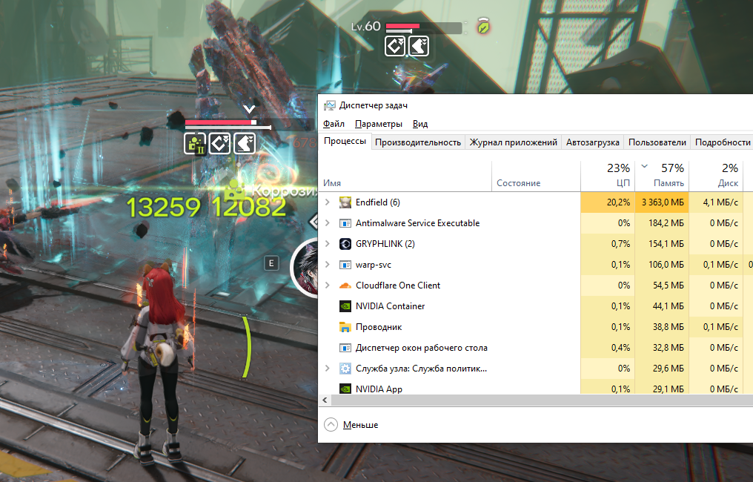Click the Диспетчер окон рабочего стола icon
The width and height of the screenshot is (753, 482).
pyautogui.click(x=345, y=348)
